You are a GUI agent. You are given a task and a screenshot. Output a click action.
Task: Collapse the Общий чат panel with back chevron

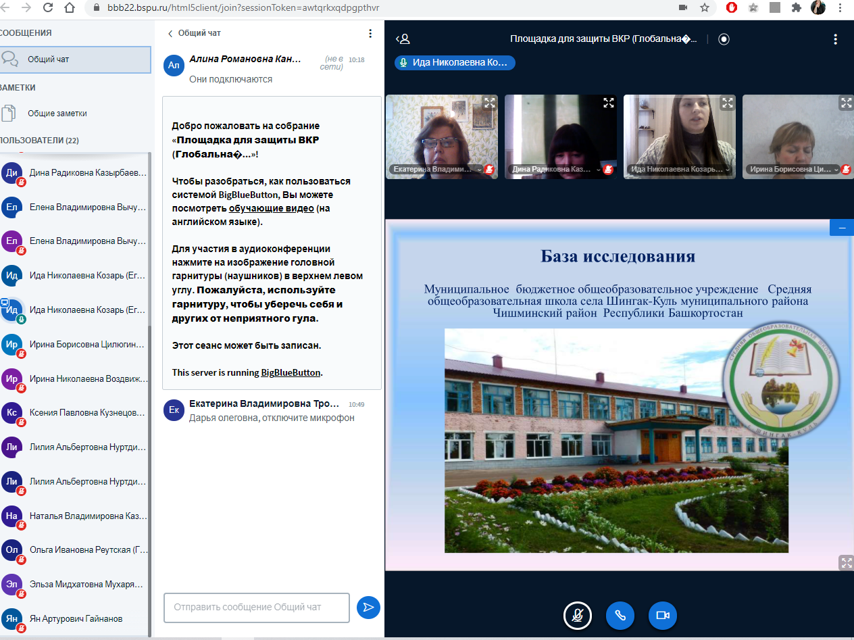tap(171, 33)
